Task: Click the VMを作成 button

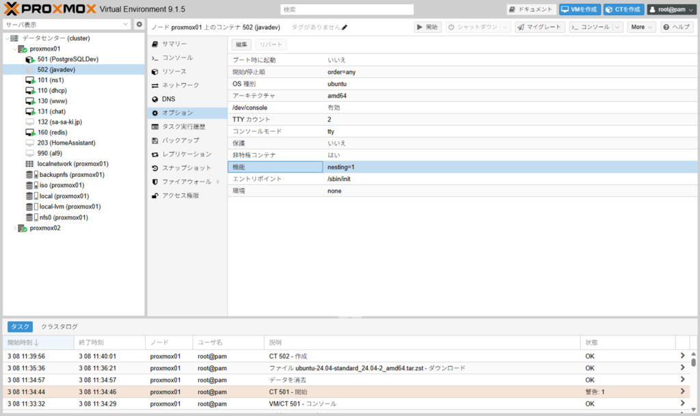Action: 579,10
